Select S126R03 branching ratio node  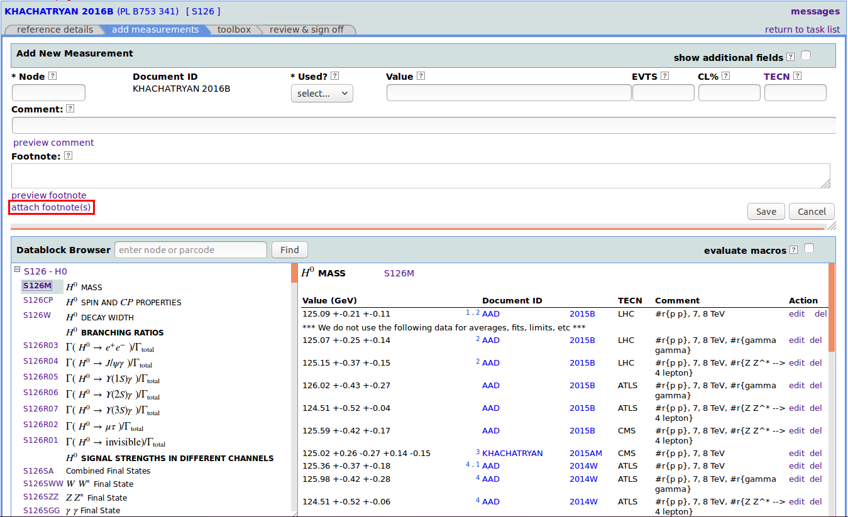pyautogui.click(x=41, y=346)
